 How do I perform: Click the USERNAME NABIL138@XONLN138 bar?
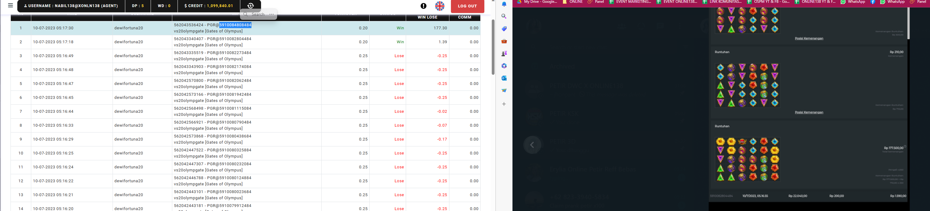71,6
